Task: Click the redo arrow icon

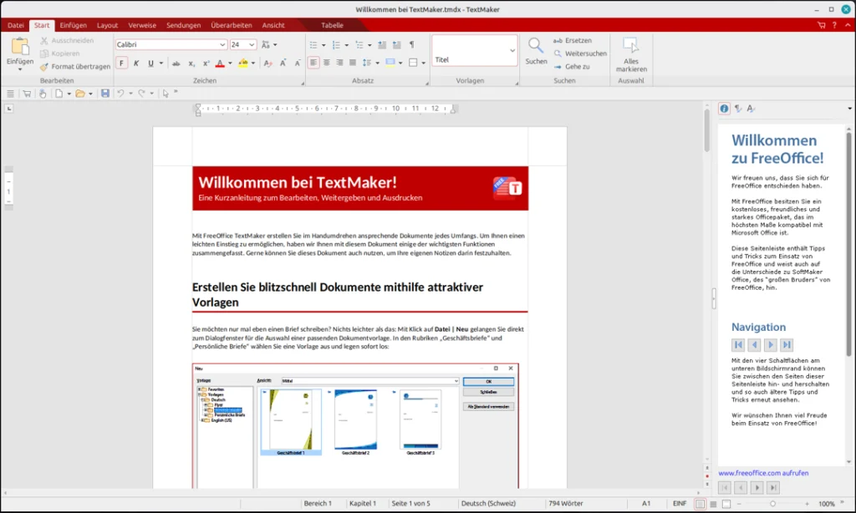Action: pos(142,94)
